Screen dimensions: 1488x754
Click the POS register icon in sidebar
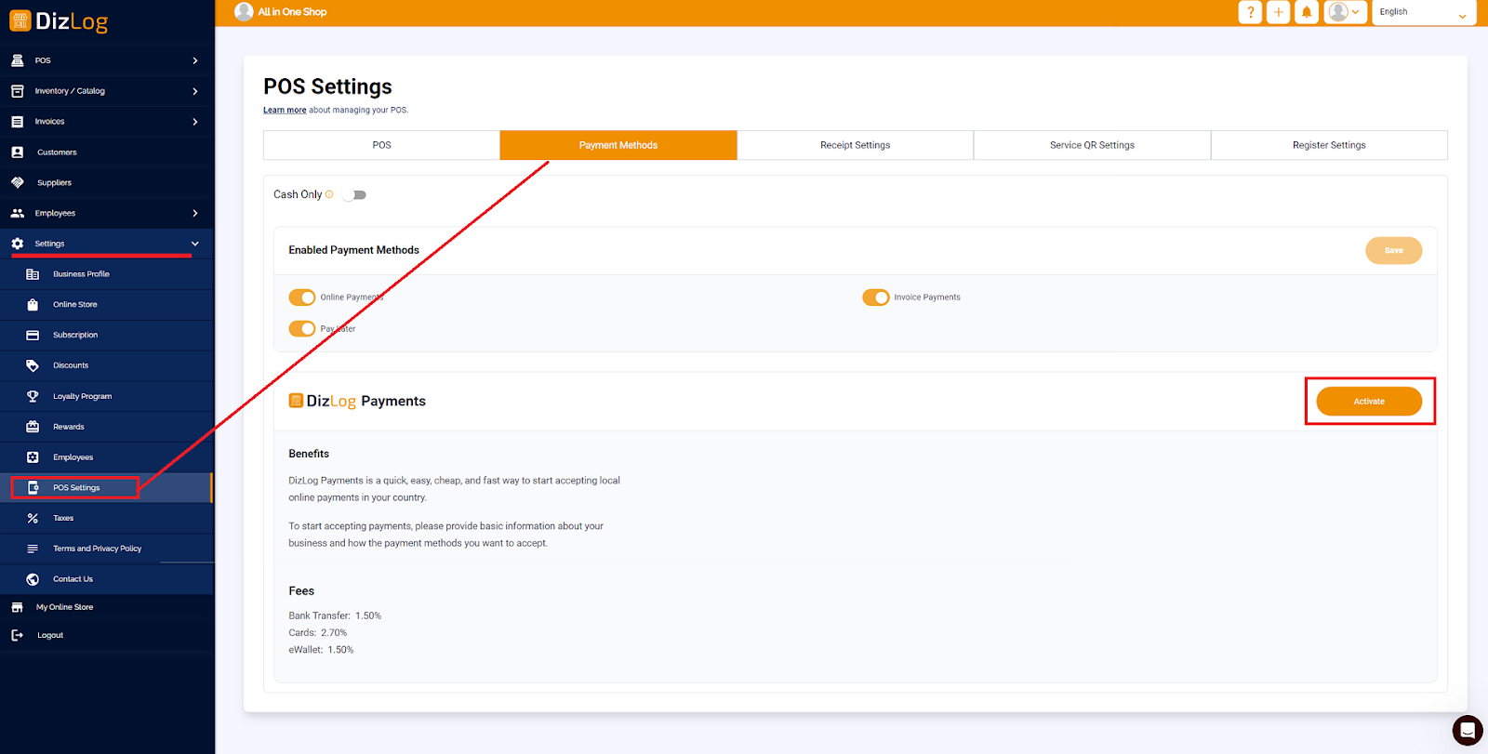pos(17,60)
